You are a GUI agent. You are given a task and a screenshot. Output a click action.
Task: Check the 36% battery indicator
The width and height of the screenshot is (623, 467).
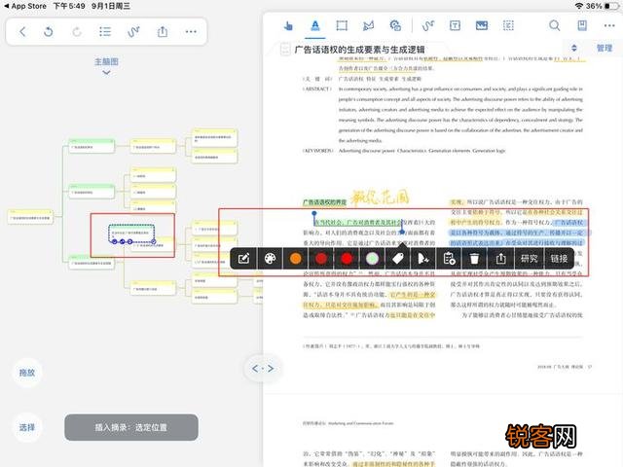click(603, 6)
